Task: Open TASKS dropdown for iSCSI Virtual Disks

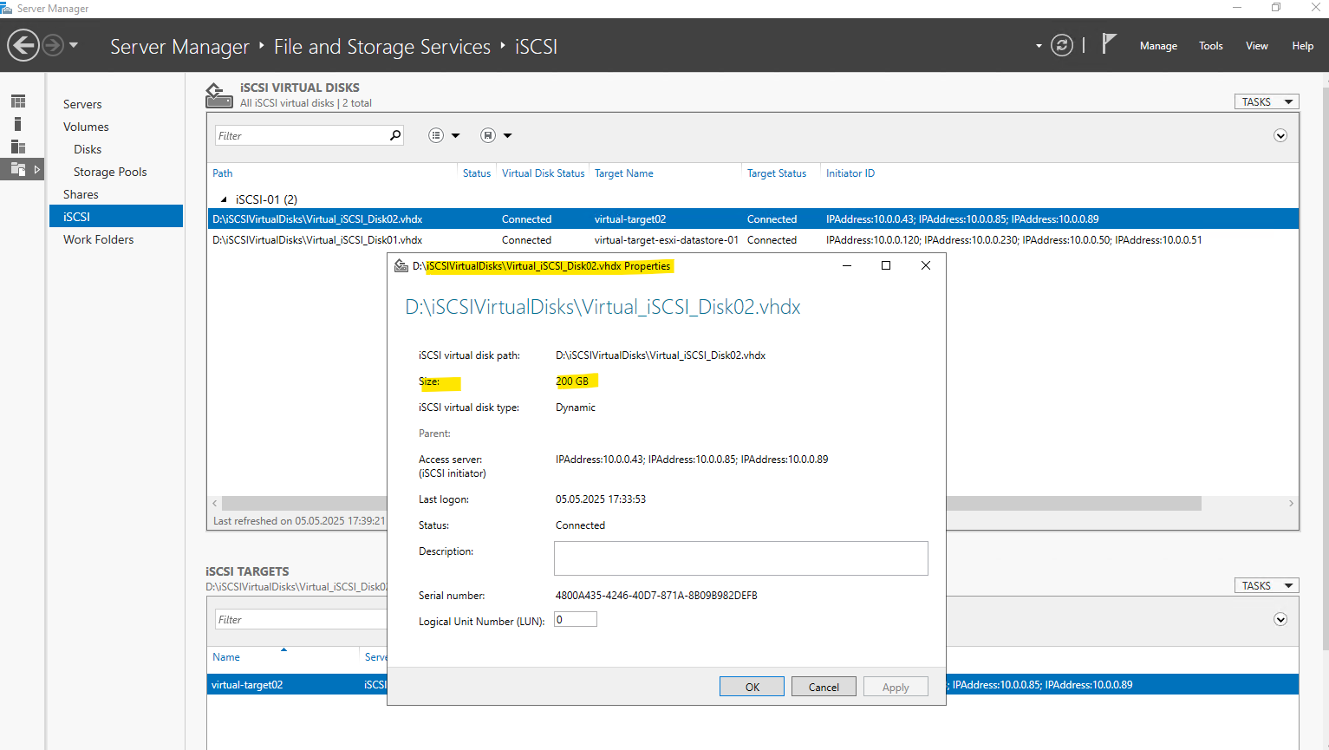Action: [x=1267, y=101]
